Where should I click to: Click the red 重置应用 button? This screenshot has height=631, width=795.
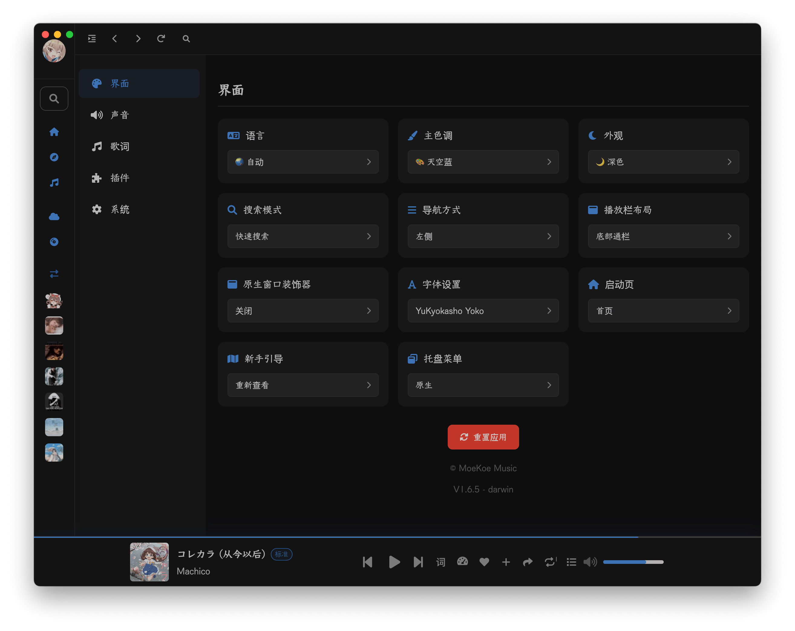[x=483, y=437]
